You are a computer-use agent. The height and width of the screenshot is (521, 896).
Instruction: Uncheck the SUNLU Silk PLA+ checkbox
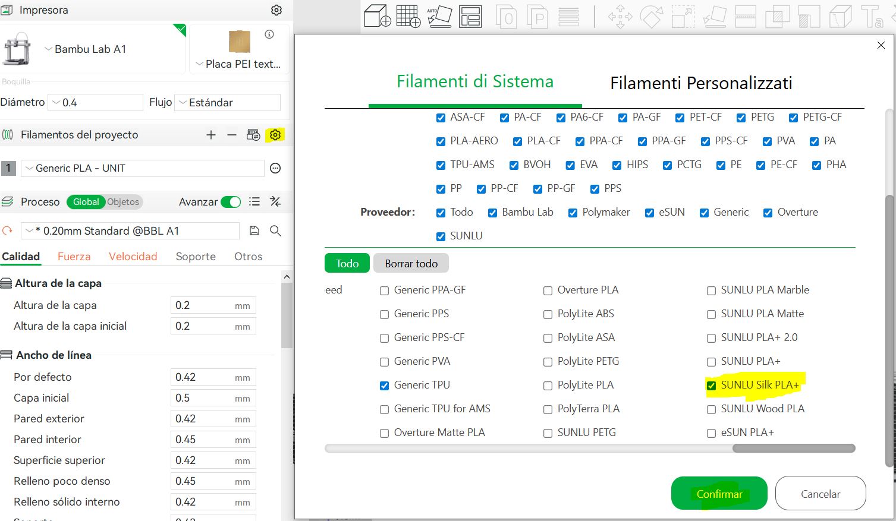711,386
